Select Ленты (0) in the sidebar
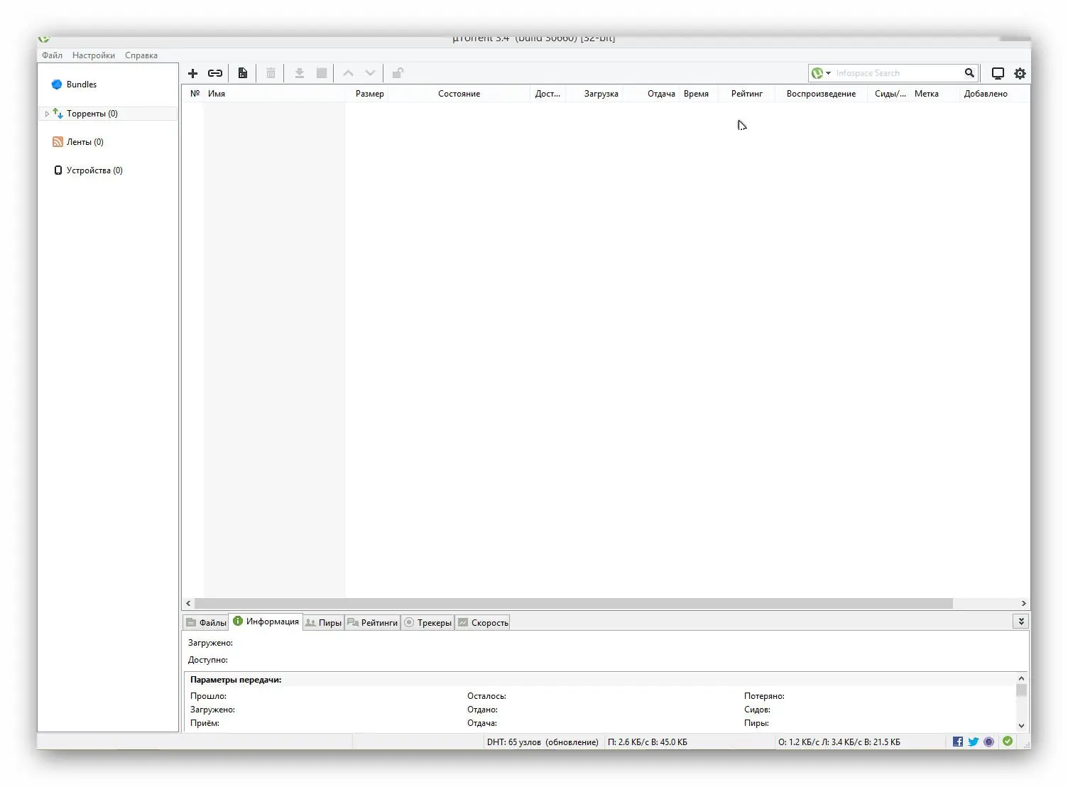Screen dimensions: 1068x787 pos(85,142)
